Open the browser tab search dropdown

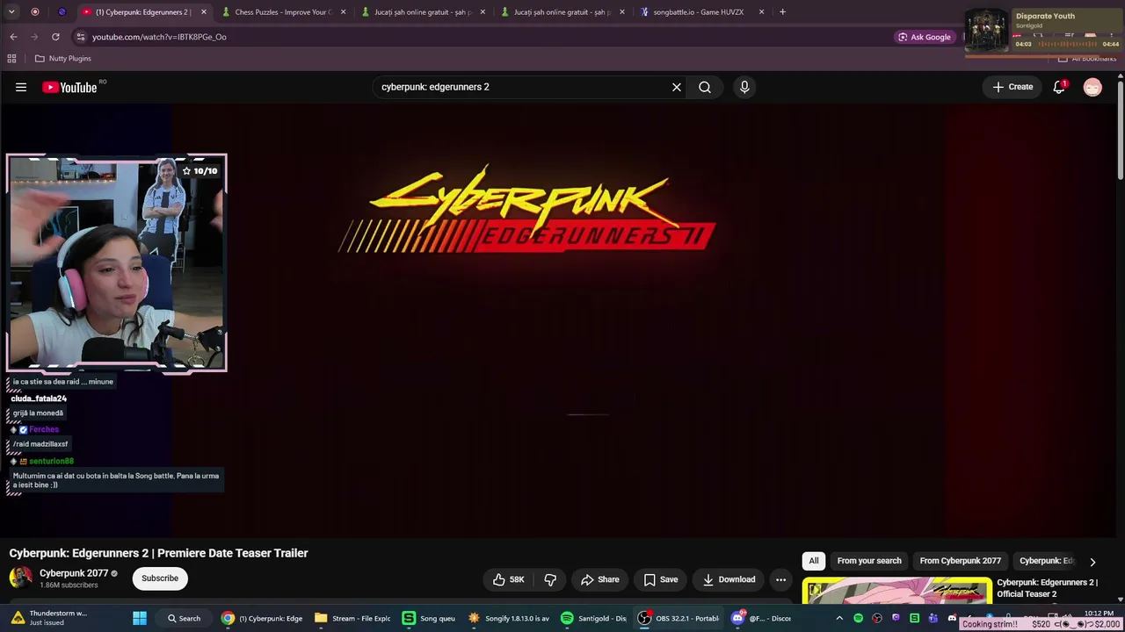12,11
